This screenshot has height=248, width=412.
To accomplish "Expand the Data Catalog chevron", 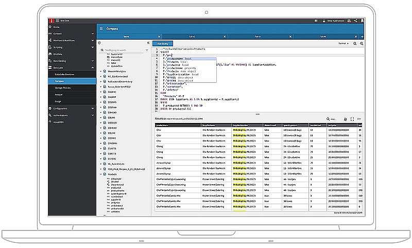I will (93, 61).
